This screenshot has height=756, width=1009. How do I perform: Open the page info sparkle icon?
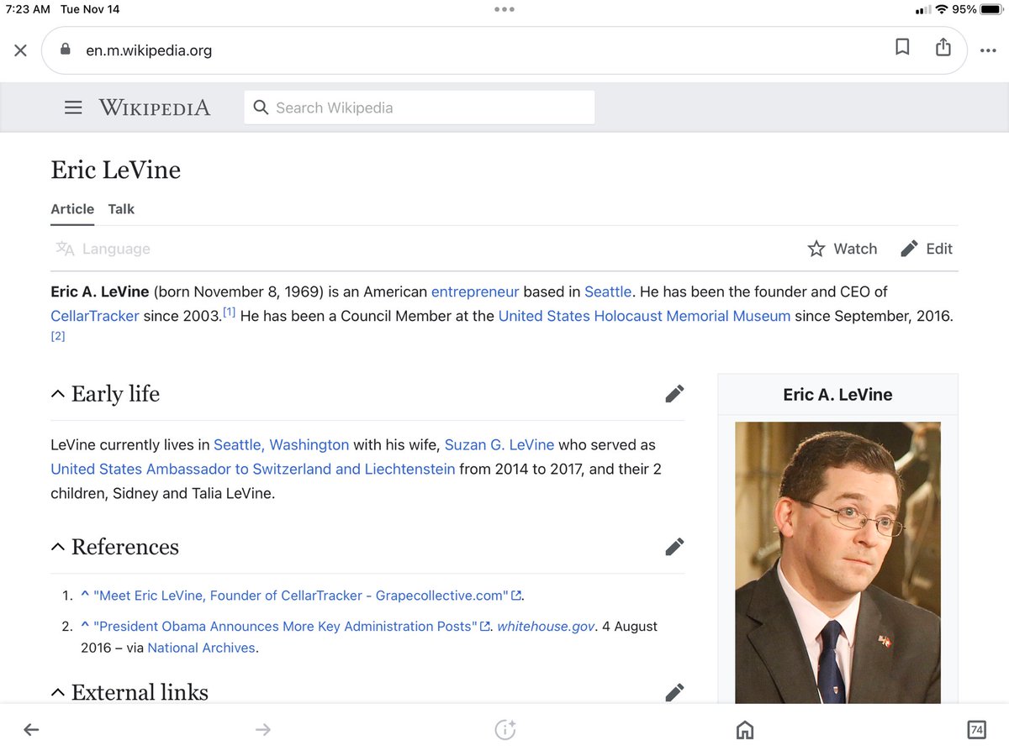coord(504,730)
